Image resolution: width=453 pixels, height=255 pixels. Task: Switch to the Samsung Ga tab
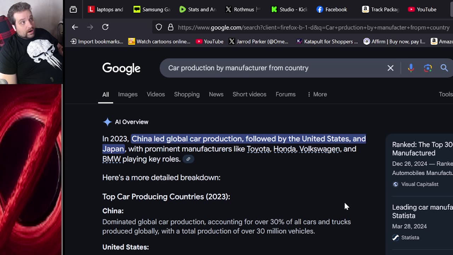point(152,10)
